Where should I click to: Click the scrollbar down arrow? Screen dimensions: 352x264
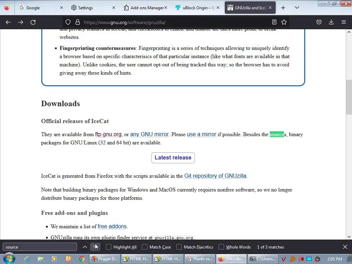tap(349, 236)
